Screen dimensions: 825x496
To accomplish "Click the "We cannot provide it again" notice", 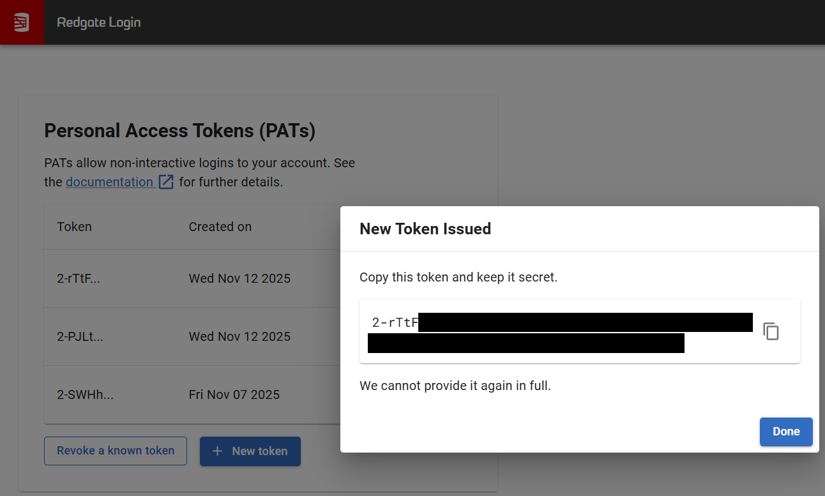I will tap(455, 386).
